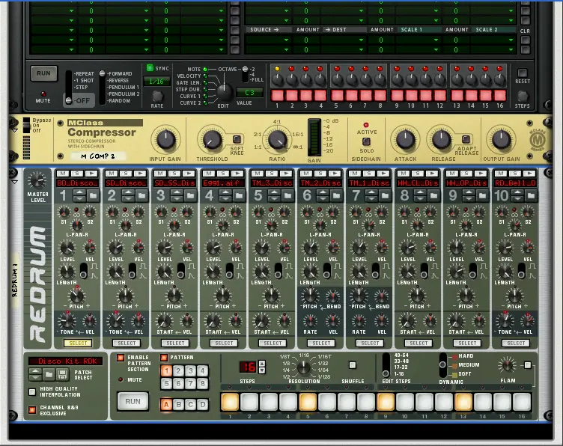Image resolution: width=563 pixels, height=446 pixels.
Task: Open sample browser folder for channel 5
Action: click(287, 195)
